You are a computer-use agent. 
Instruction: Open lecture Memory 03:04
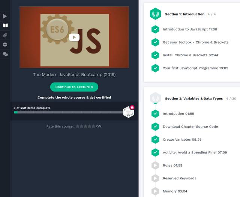175,191
